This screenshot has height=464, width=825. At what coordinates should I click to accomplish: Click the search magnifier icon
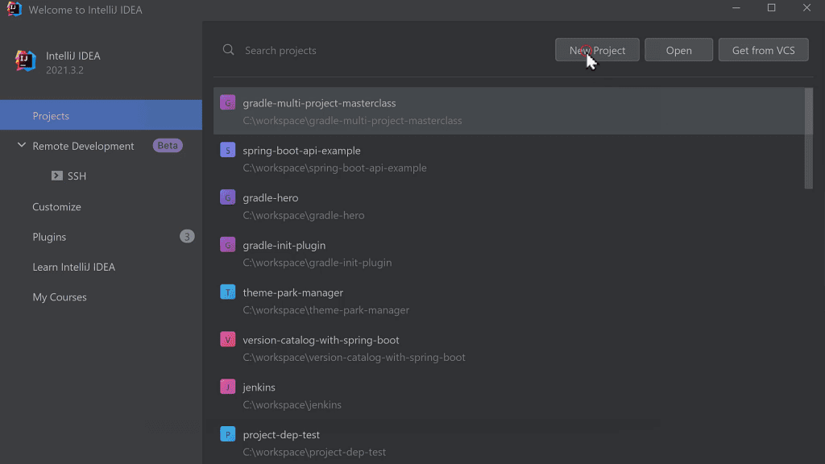coord(228,49)
